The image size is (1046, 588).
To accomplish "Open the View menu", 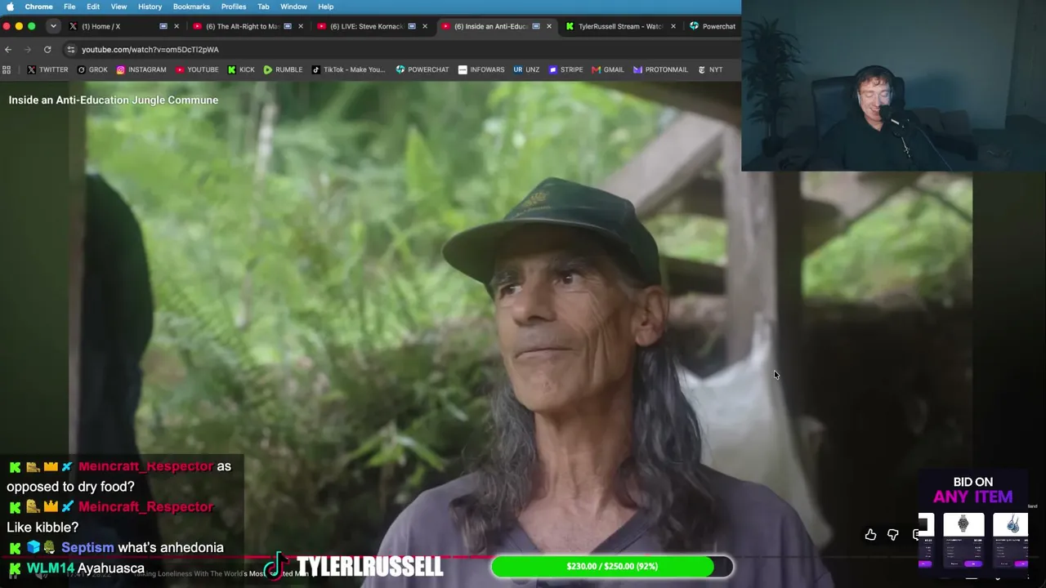I will pos(118,7).
